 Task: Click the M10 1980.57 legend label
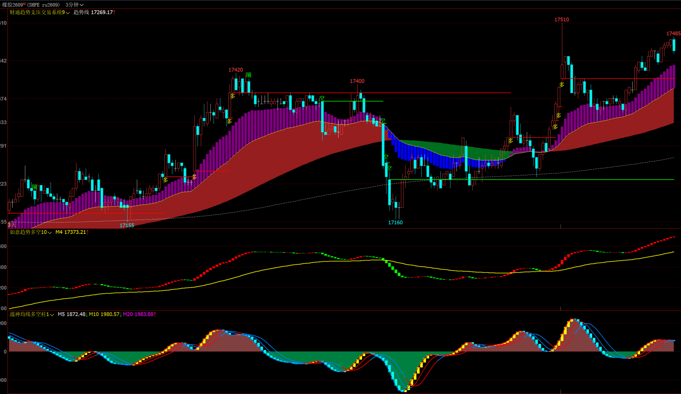[104, 314]
